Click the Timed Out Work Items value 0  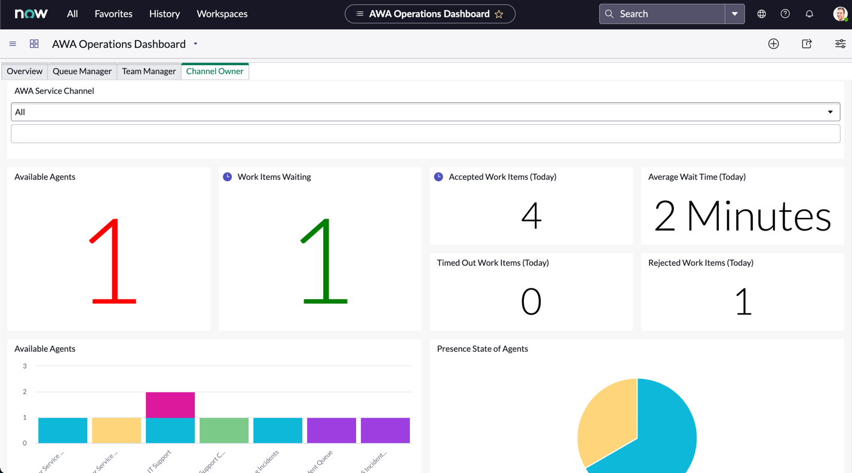531,302
